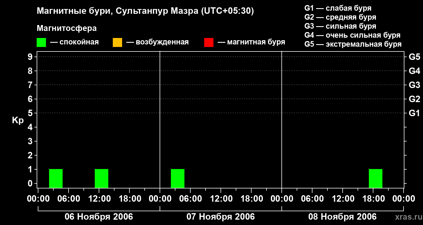Select the green Kp bar on 07 Ноября 2006
Image resolution: width=423 pixels, height=225 pixels.
[x=178, y=178]
